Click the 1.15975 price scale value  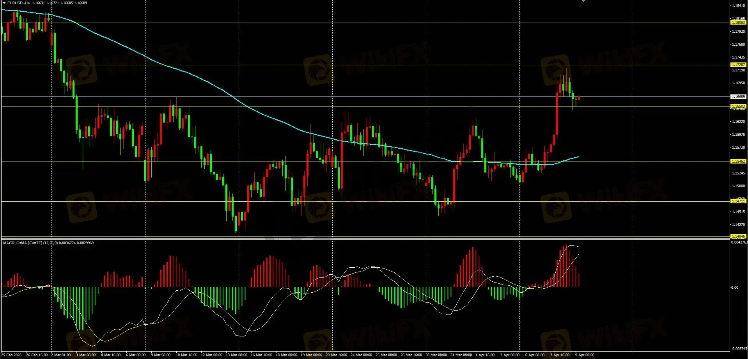tap(739, 135)
